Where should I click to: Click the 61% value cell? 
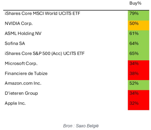click(x=138, y=35)
